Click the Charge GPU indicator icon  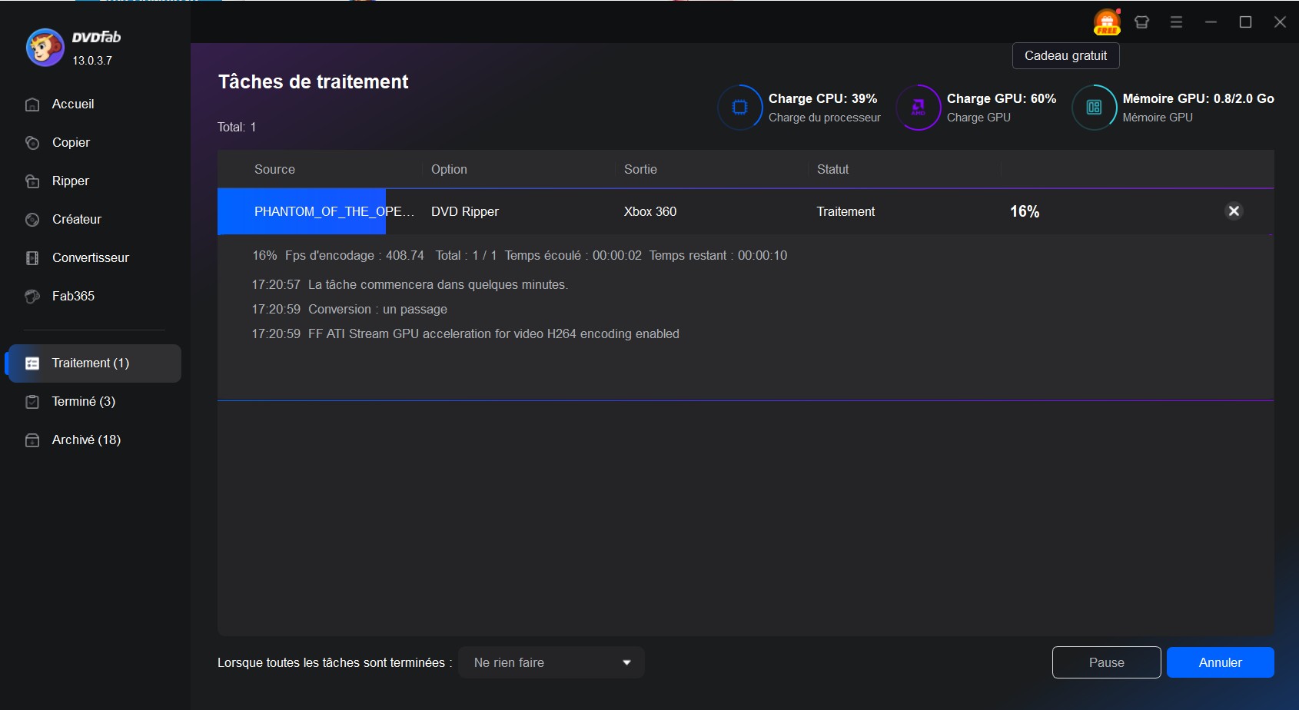[919, 108]
